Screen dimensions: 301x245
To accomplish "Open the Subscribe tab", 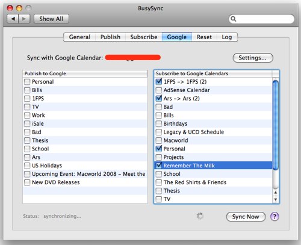I will coord(144,37).
